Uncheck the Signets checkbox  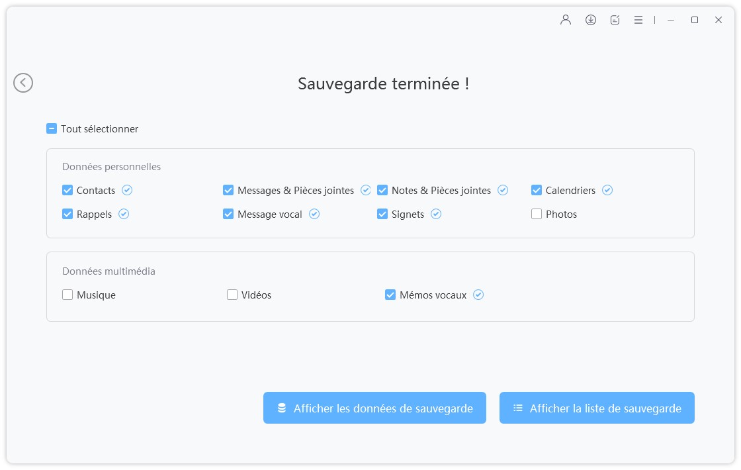coord(382,214)
